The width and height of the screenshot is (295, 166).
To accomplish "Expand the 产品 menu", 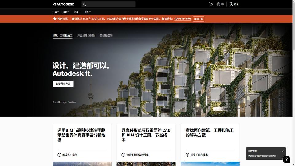I will pyautogui.click(x=56, y=12).
